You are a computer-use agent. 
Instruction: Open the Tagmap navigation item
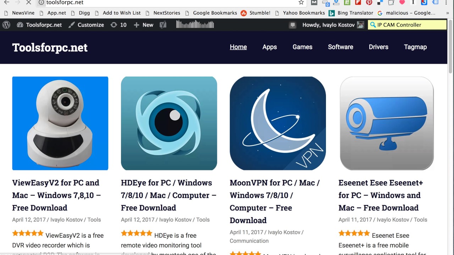[x=415, y=47]
